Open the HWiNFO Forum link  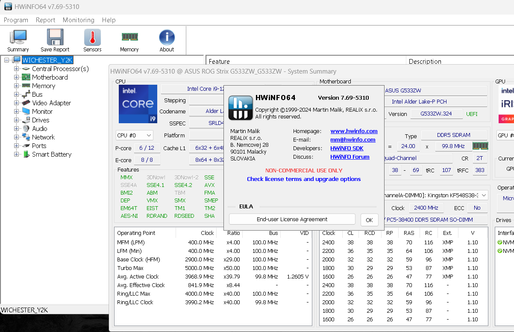350,157
